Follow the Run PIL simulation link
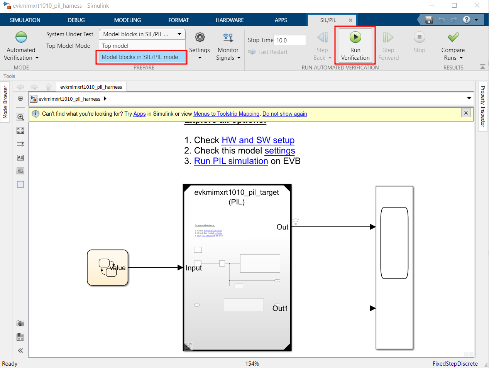The height and width of the screenshot is (368, 489). click(231, 161)
